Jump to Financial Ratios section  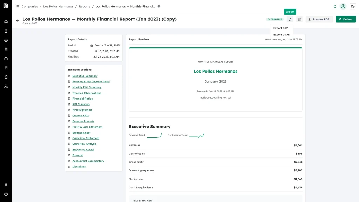[x=82, y=99]
